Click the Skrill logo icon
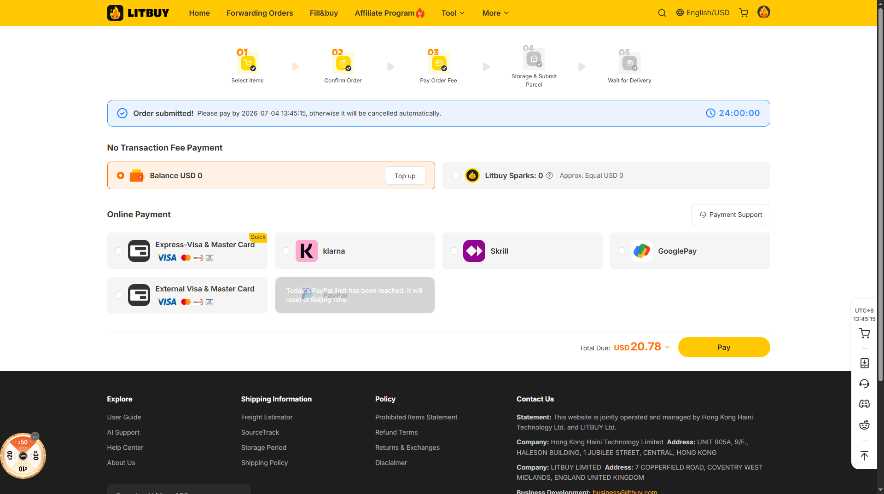 coord(474,251)
